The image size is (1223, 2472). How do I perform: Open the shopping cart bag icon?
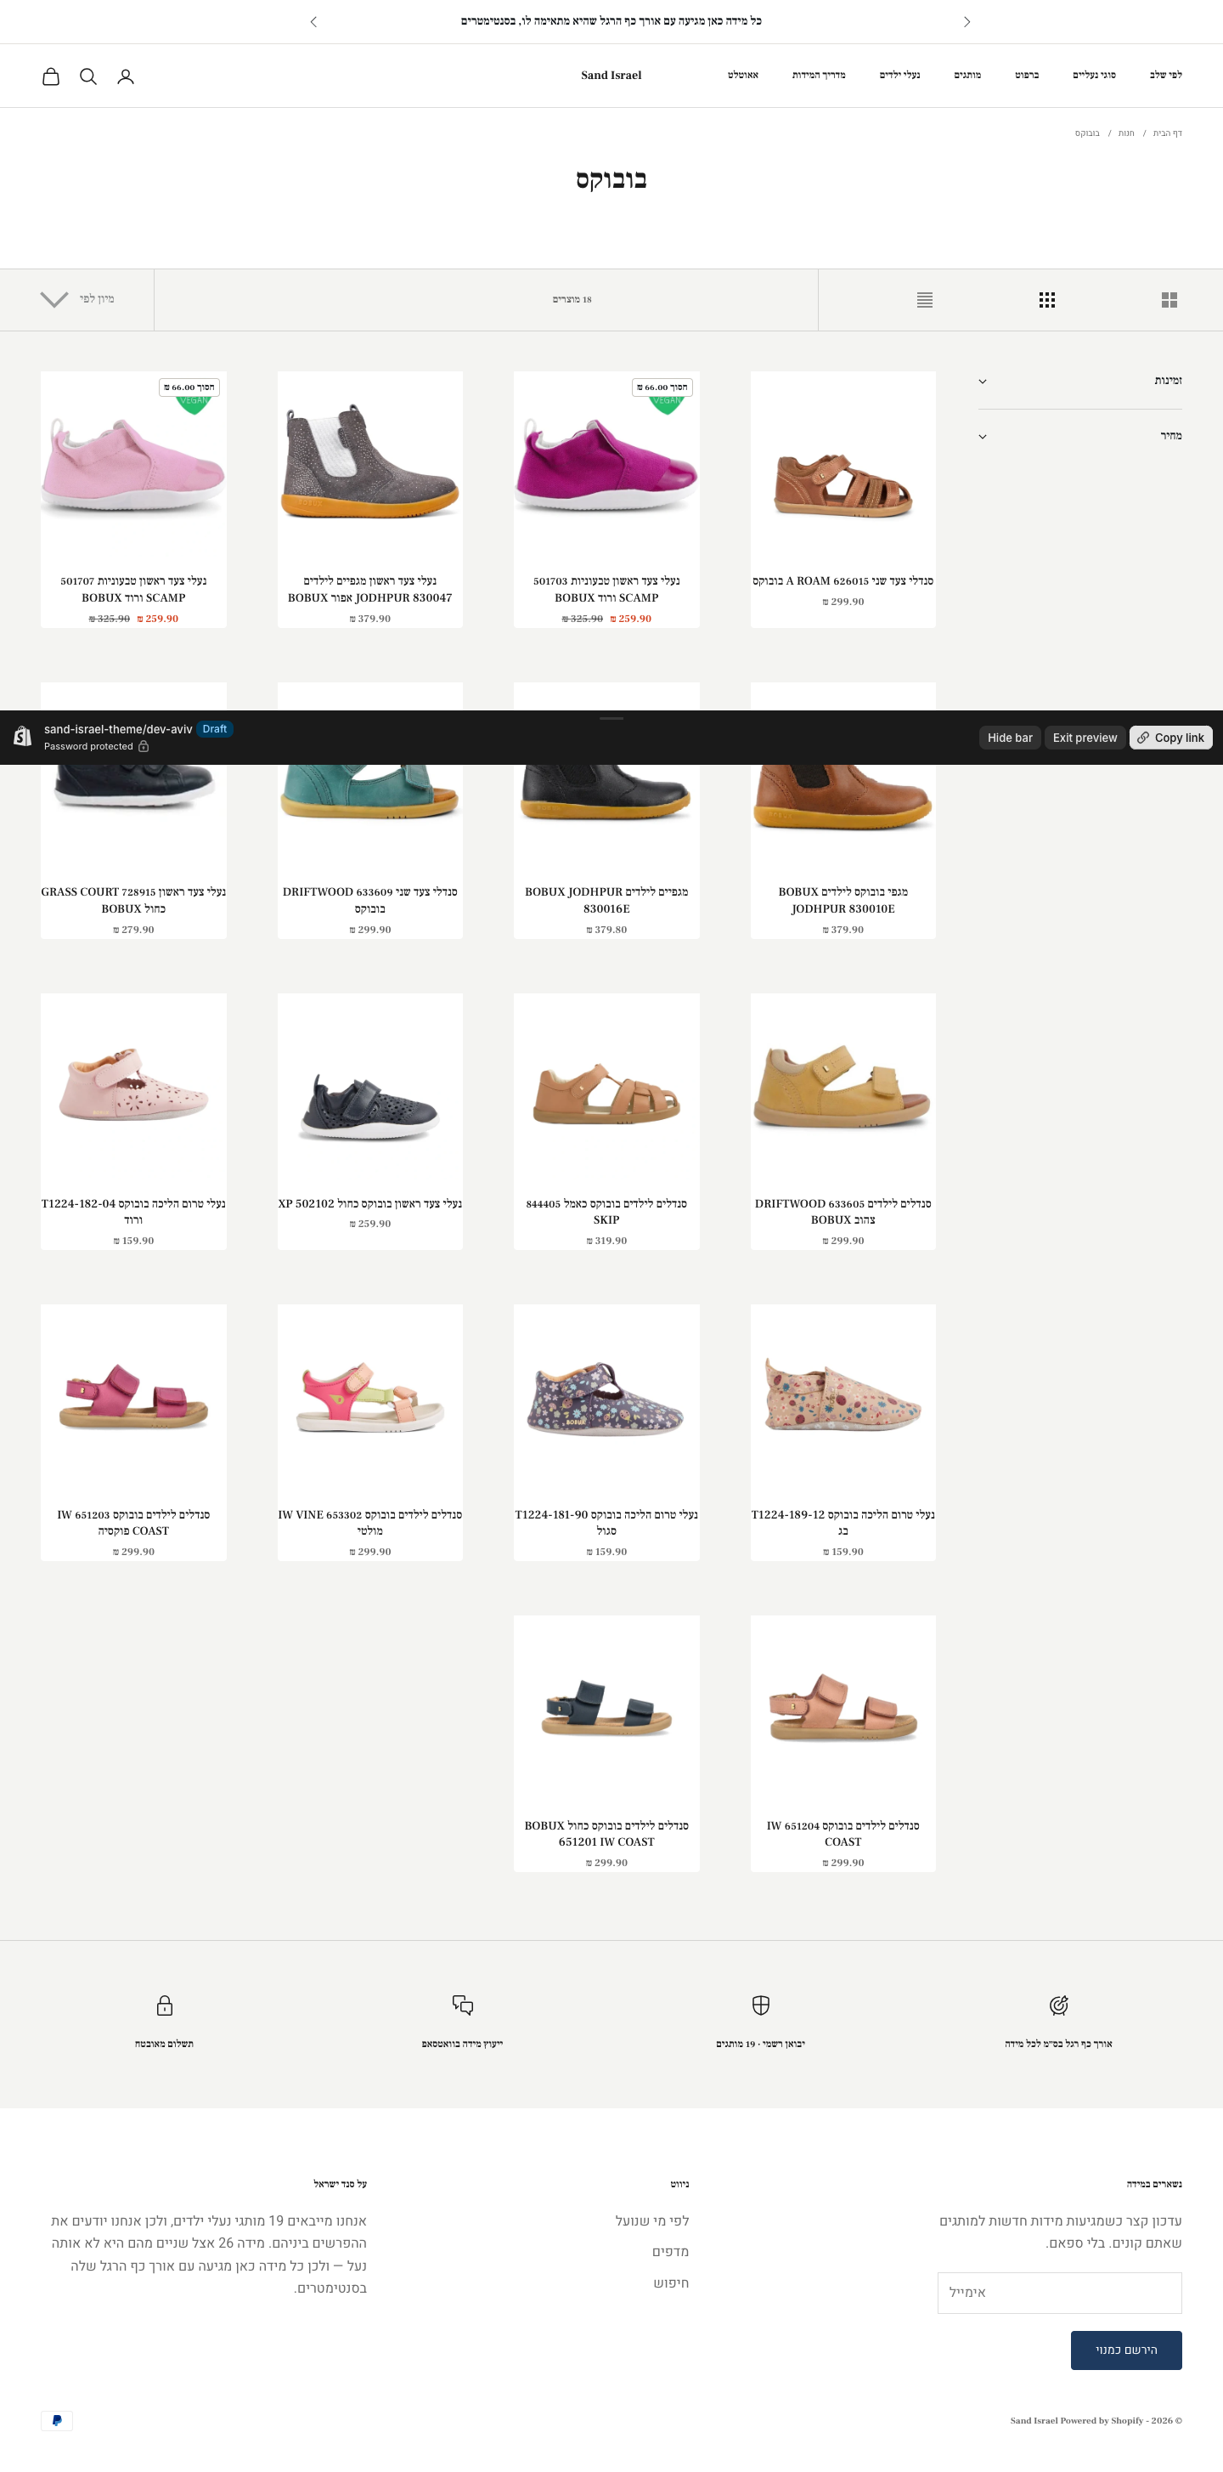[x=51, y=76]
